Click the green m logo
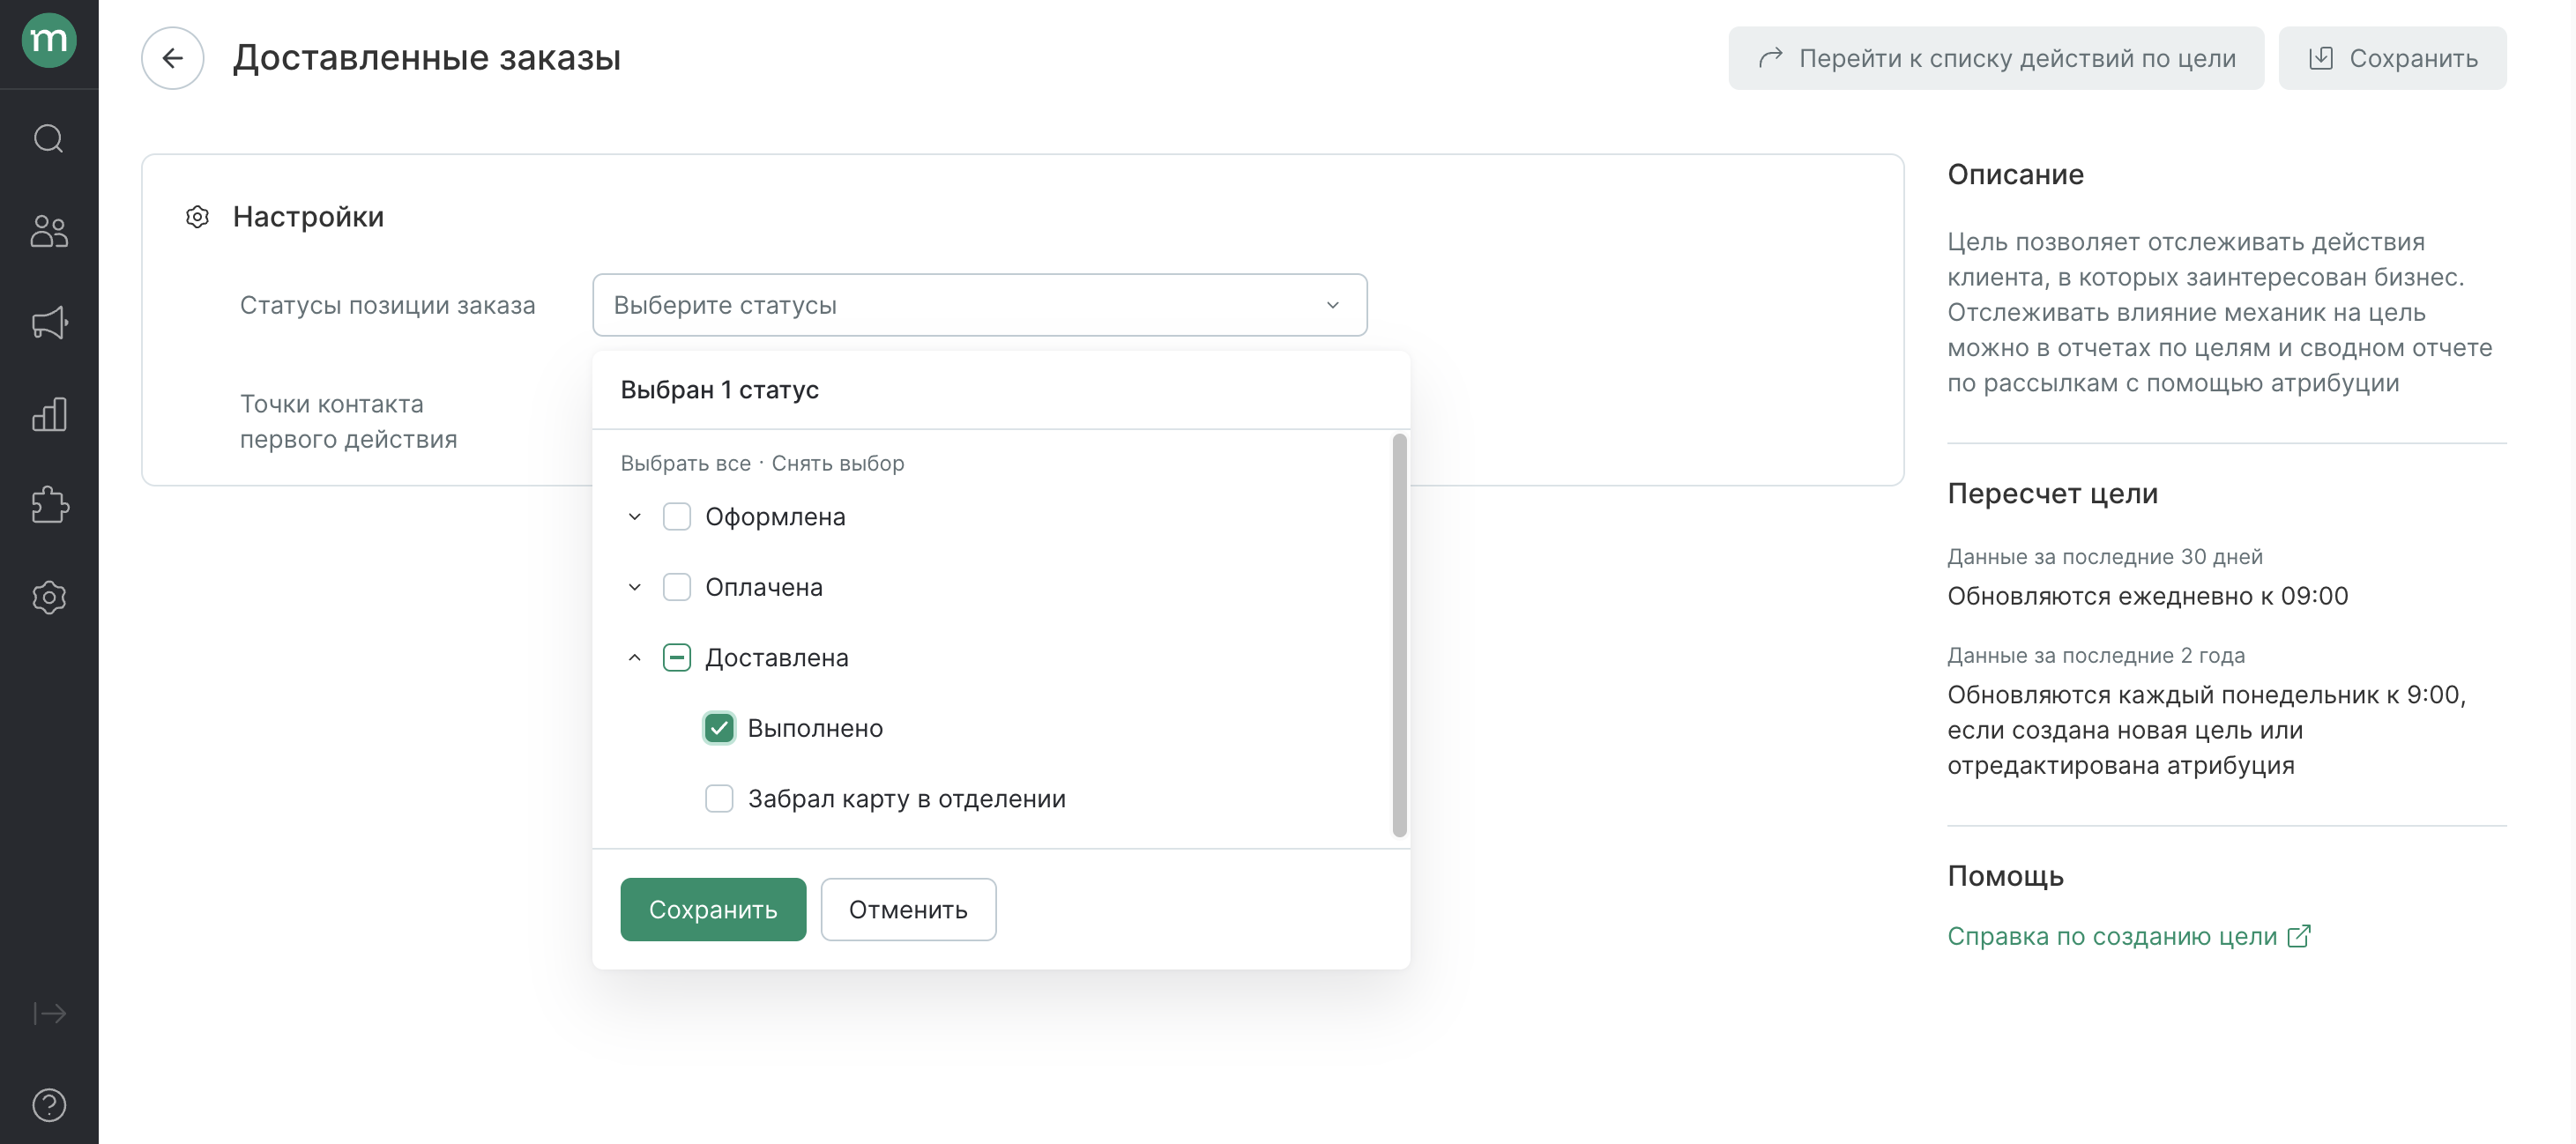This screenshot has width=2576, height=1144. (x=49, y=40)
